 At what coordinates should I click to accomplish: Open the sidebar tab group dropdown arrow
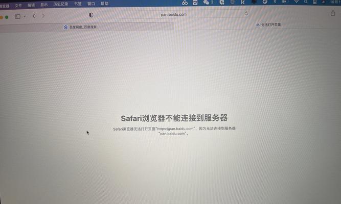(x=25, y=16)
